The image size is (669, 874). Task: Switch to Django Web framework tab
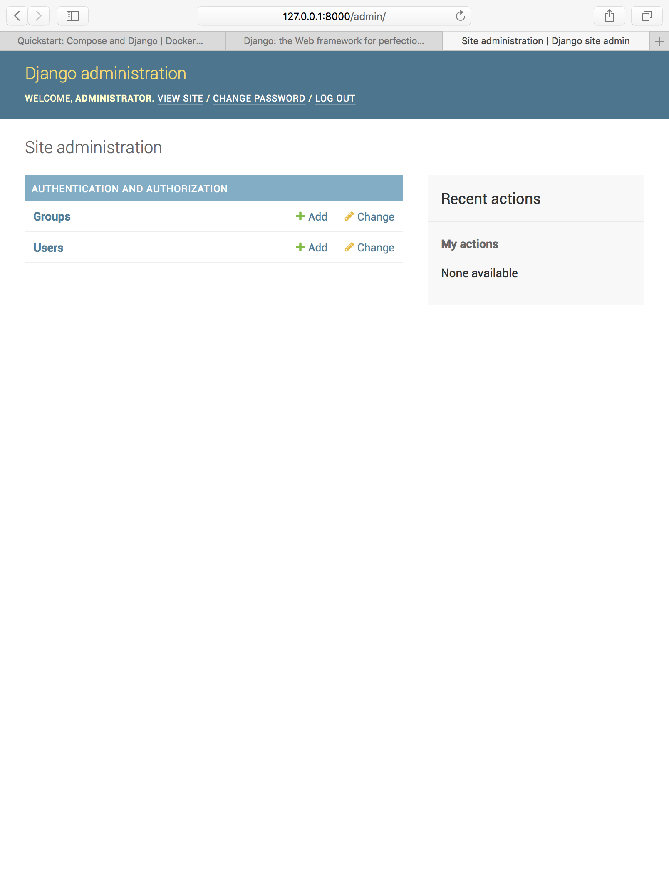334,41
